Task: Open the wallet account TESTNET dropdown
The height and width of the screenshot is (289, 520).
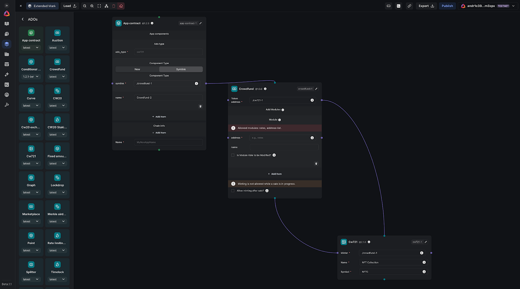Action: click(487, 6)
